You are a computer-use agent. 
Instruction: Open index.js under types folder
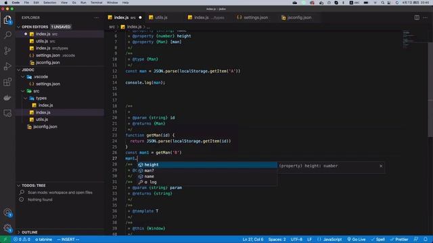[x=60, y=105]
